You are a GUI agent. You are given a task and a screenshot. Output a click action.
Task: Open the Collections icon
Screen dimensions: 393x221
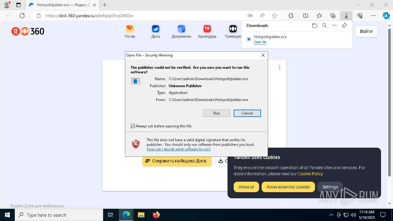[x=333, y=16]
